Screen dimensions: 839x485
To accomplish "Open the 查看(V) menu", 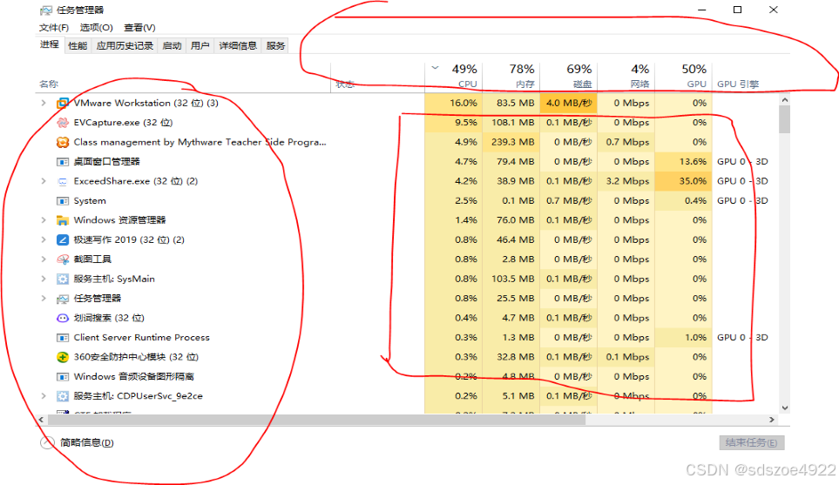I will (x=139, y=27).
